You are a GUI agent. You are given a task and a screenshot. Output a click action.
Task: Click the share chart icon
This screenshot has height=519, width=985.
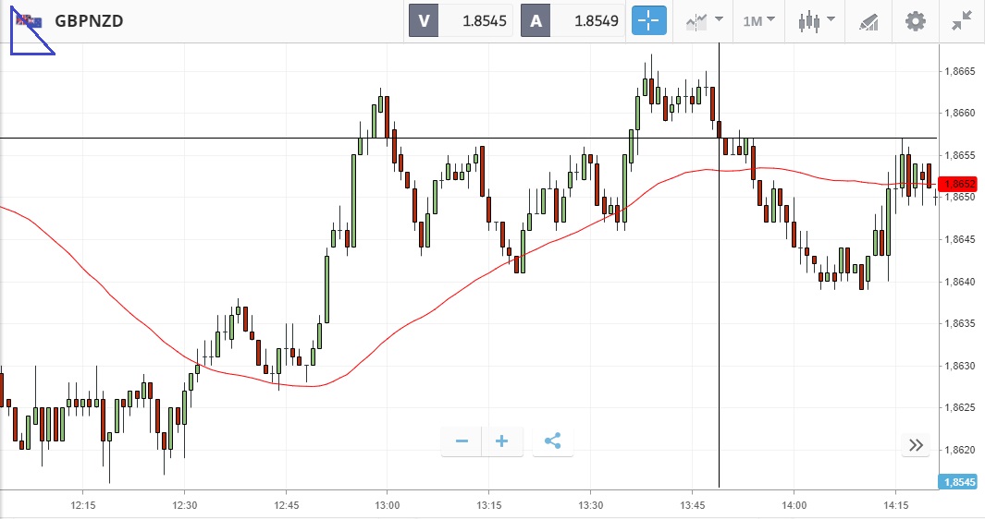tap(553, 441)
